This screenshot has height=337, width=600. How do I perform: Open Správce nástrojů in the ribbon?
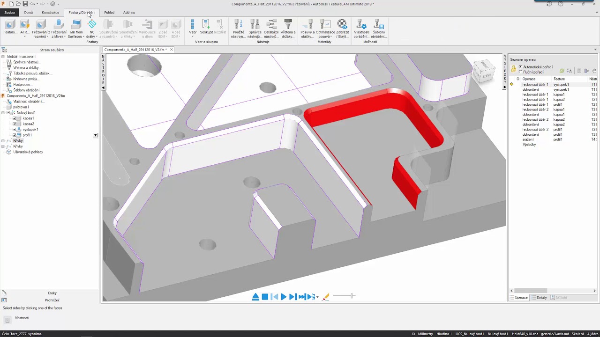point(255,28)
